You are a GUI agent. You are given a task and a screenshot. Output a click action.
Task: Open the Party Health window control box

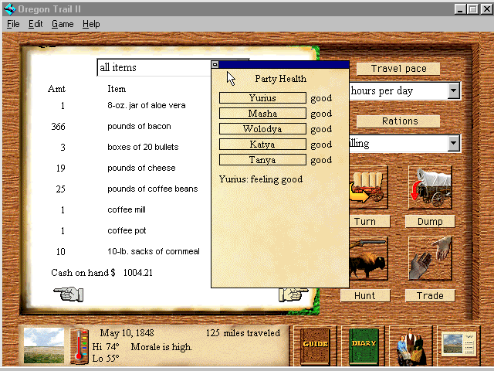tap(215, 64)
